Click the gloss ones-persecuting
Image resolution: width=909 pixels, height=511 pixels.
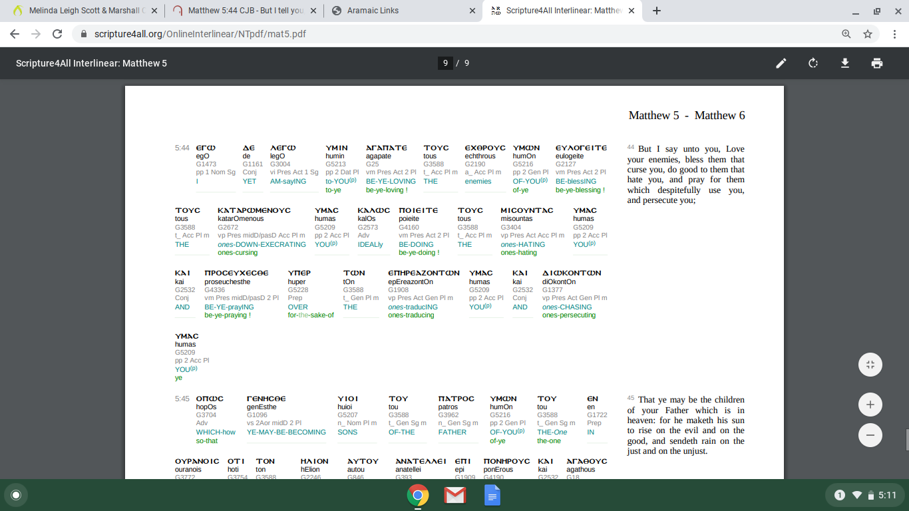point(569,315)
